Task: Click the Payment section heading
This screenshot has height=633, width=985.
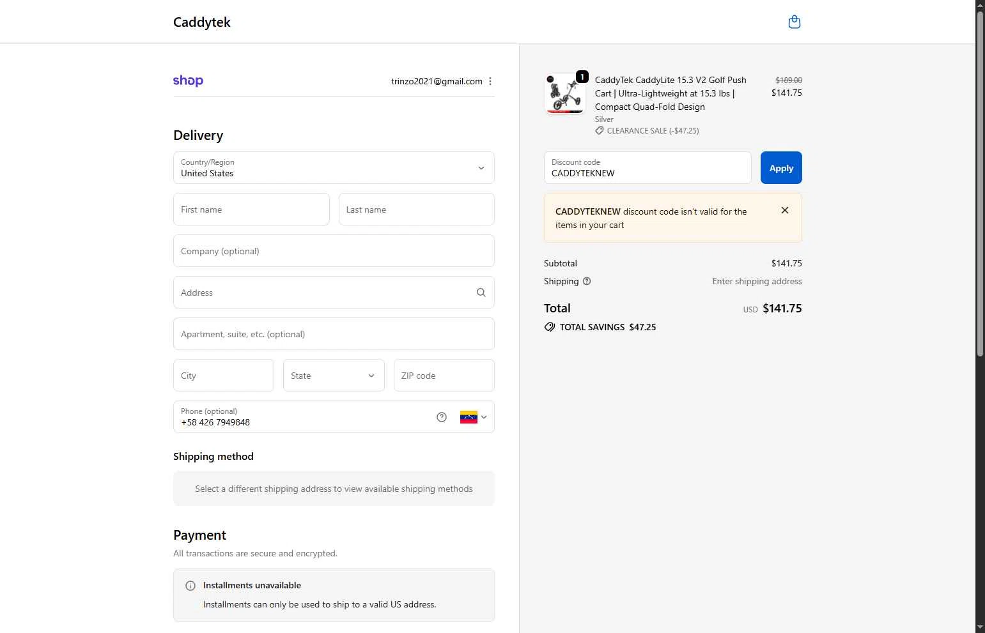Action: coord(199,535)
